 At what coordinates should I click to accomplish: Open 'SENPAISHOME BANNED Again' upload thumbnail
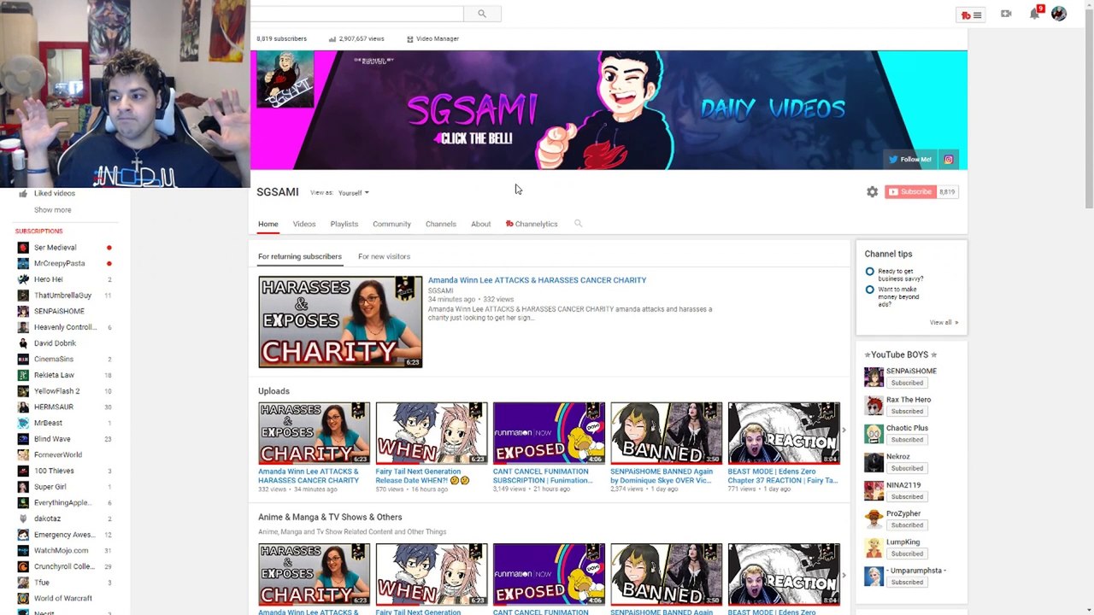[667, 433]
